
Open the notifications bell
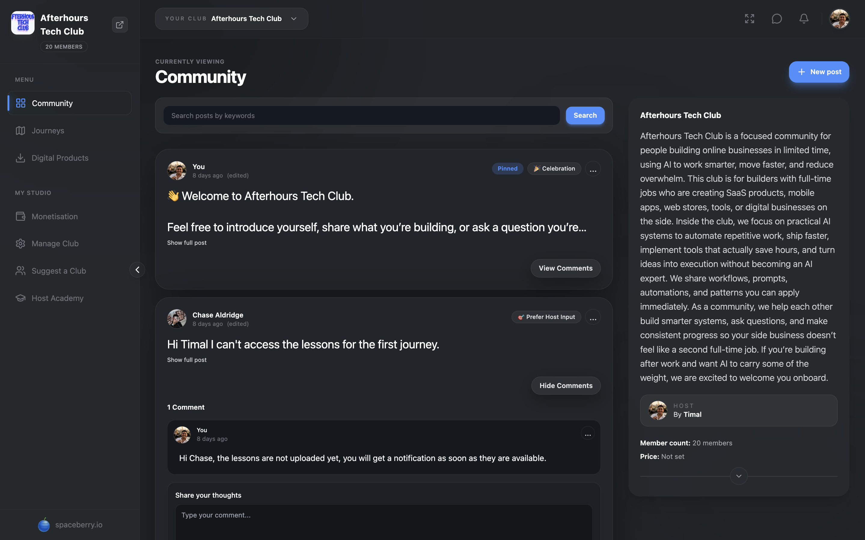[804, 19]
